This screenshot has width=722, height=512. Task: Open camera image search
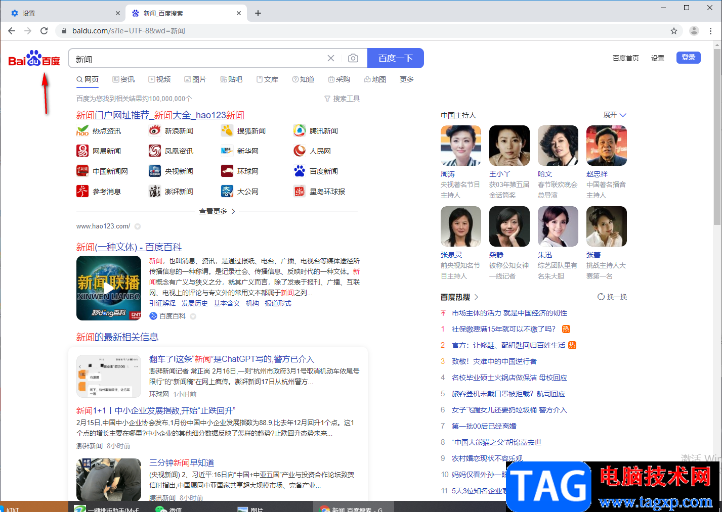pos(353,59)
